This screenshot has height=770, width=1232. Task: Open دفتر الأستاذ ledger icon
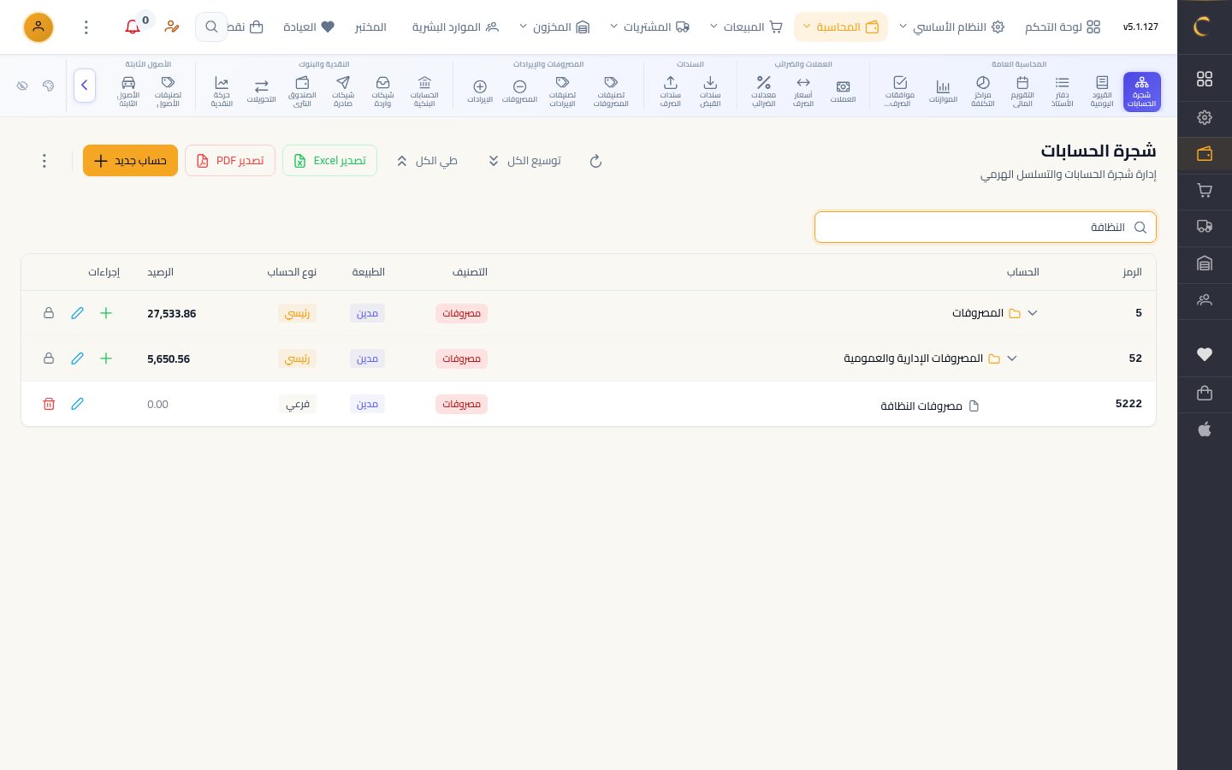click(1062, 92)
